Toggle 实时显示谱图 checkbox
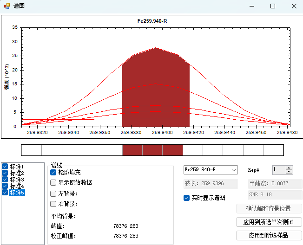This screenshot has width=303, height=245. (x=187, y=198)
